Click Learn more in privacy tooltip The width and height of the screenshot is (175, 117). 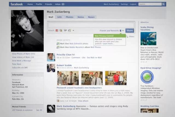pos(108,44)
